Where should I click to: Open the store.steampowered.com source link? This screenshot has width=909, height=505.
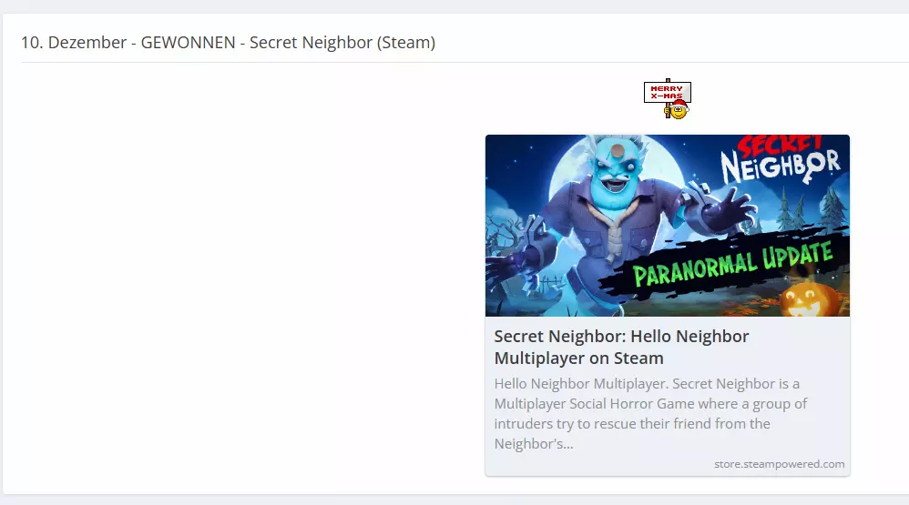pos(779,464)
